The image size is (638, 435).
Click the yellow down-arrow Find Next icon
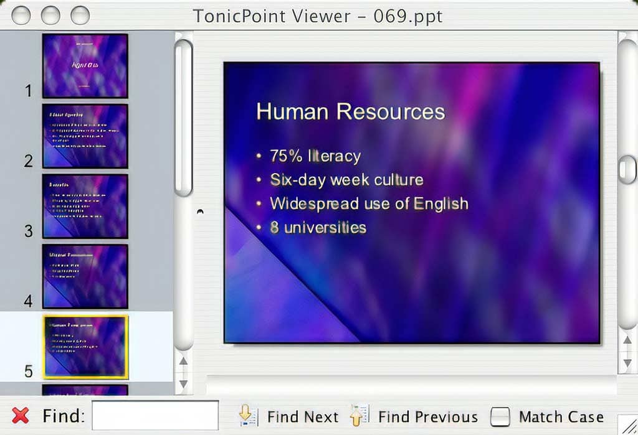pyautogui.click(x=247, y=416)
